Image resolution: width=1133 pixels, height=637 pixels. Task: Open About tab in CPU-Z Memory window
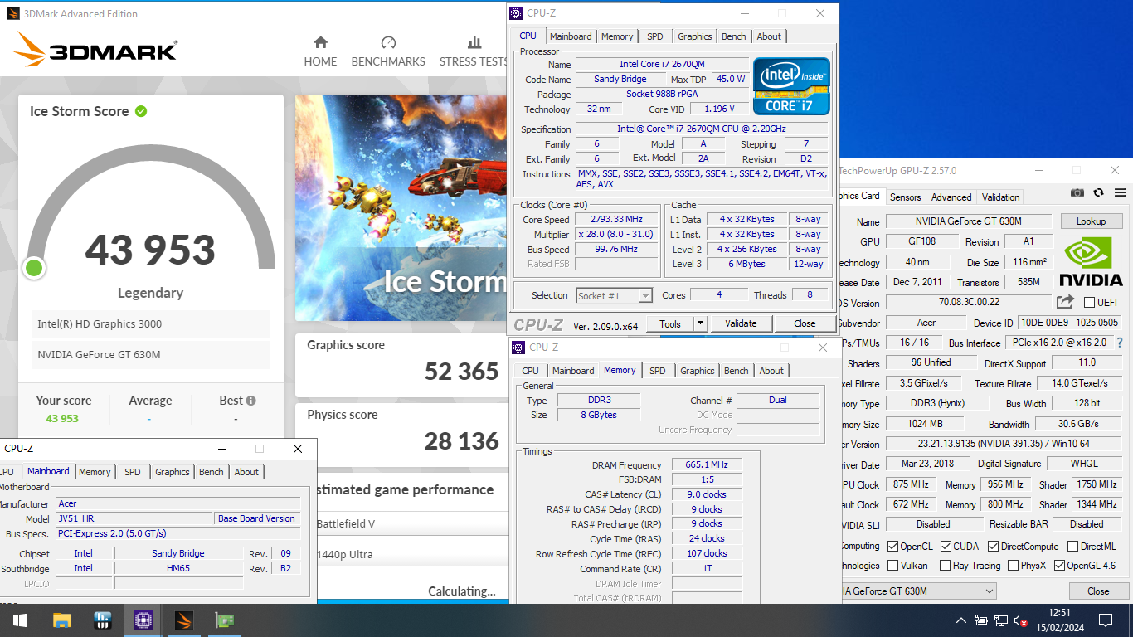coord(771,371)
